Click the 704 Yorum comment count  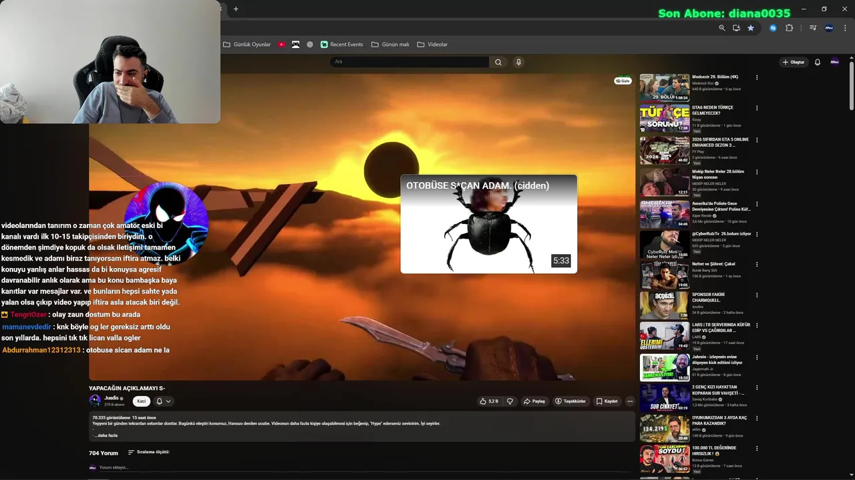(x=104, y=453)
